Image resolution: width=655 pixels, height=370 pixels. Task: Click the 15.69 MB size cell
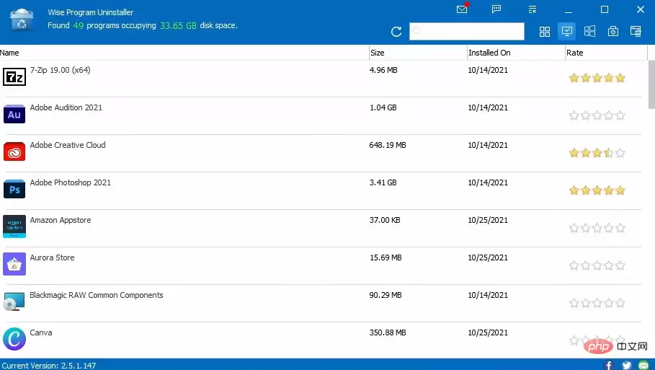(386, 257)
